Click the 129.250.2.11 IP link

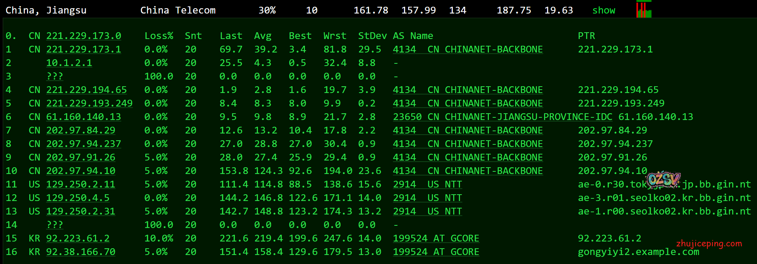pos(81,184)
